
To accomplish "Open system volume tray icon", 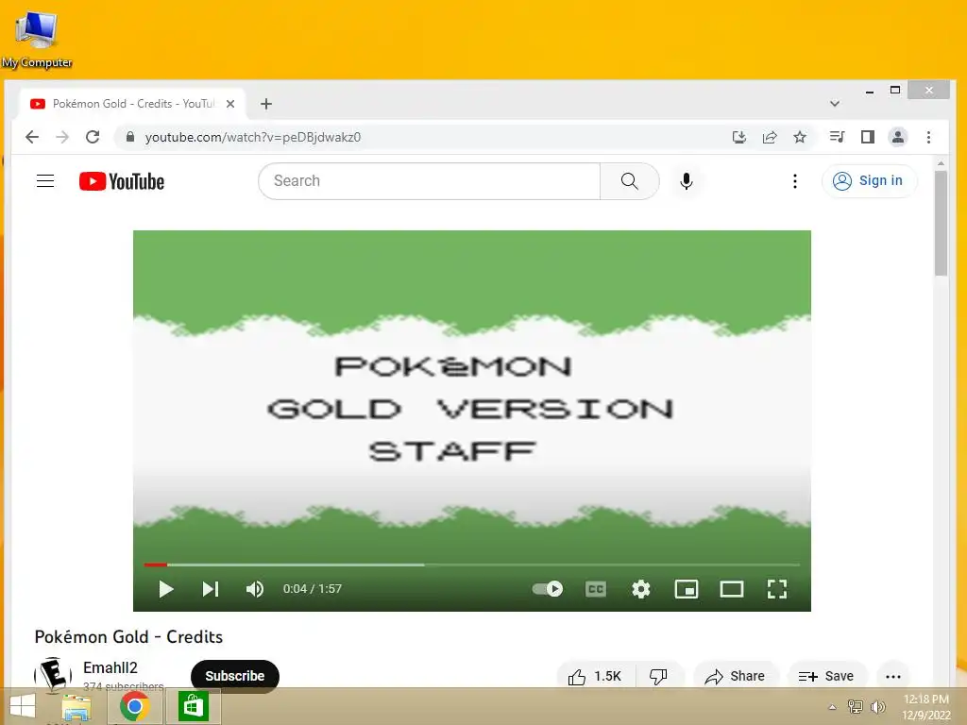I will click(877, 707).
